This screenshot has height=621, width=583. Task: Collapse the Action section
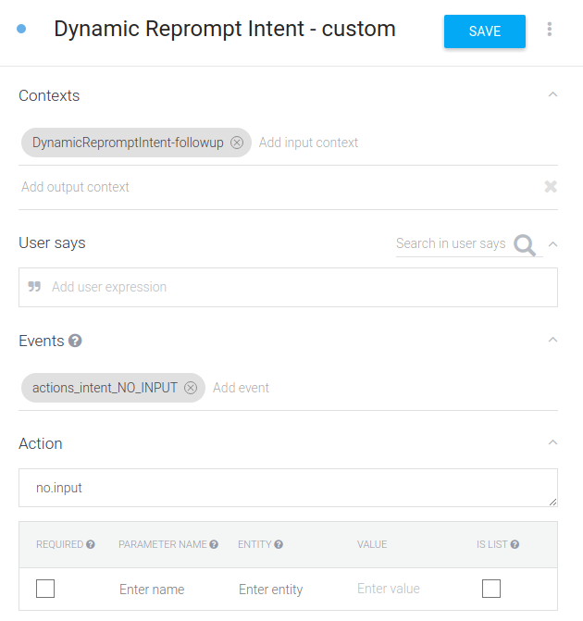(552, 443)
